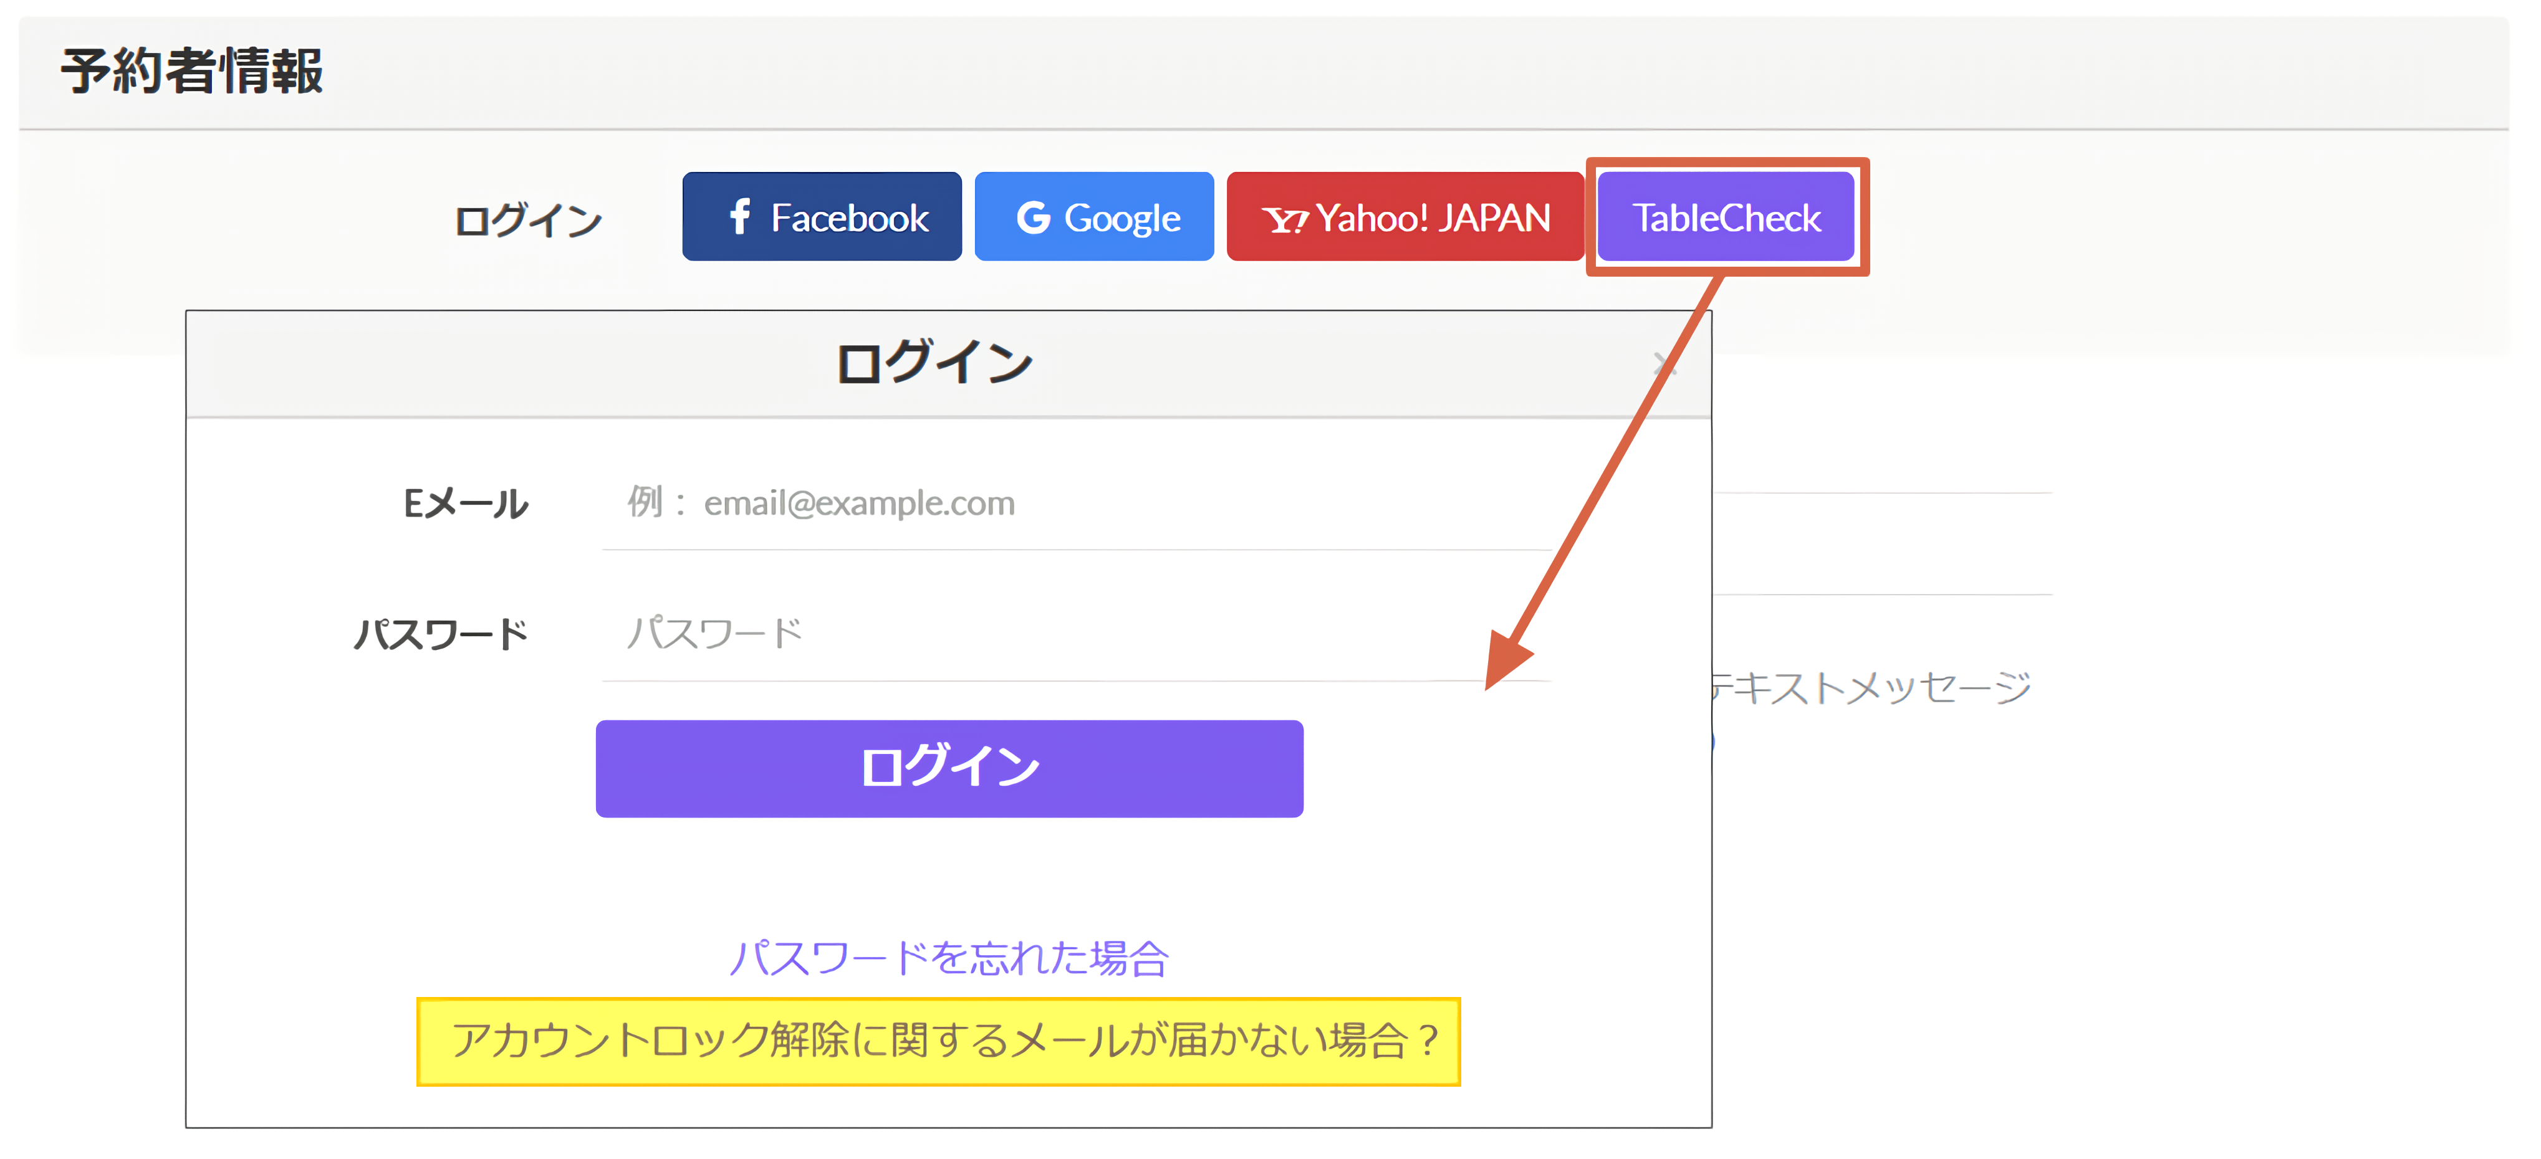2541x1159 pixels.
Task: Click the Eメール field label
Action: coord(466,503)
